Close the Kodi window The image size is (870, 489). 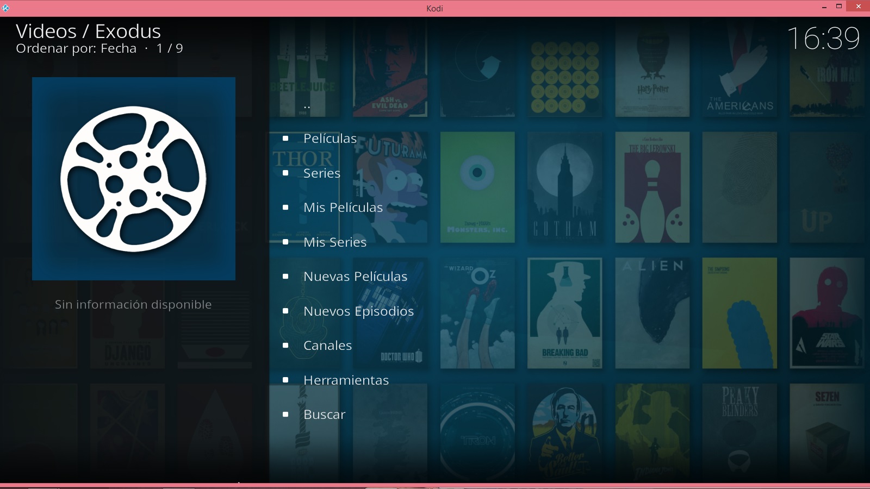[x=859, y=7]
